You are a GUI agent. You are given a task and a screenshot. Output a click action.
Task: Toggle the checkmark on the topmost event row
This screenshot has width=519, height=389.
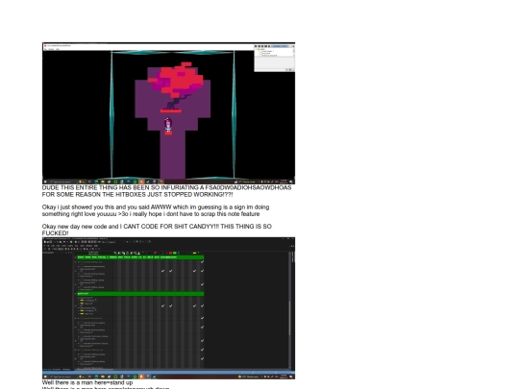click(x=202, y=262)
